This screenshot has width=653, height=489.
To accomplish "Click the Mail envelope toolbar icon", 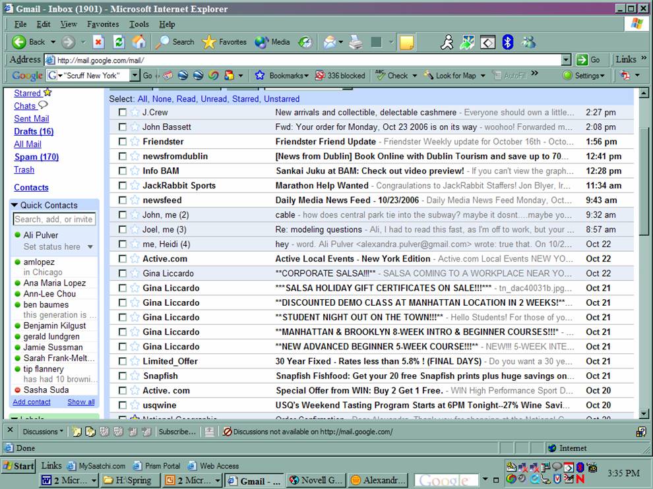I will coord(330,42).
